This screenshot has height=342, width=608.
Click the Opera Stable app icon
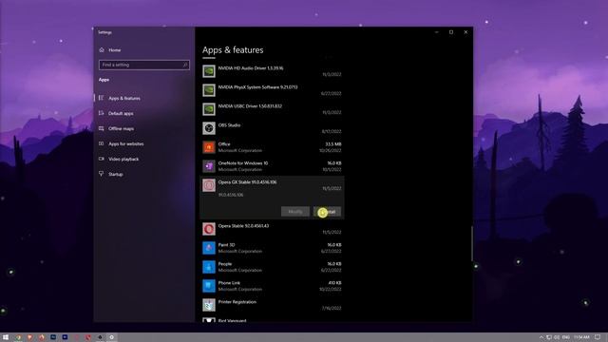(209, 229)
